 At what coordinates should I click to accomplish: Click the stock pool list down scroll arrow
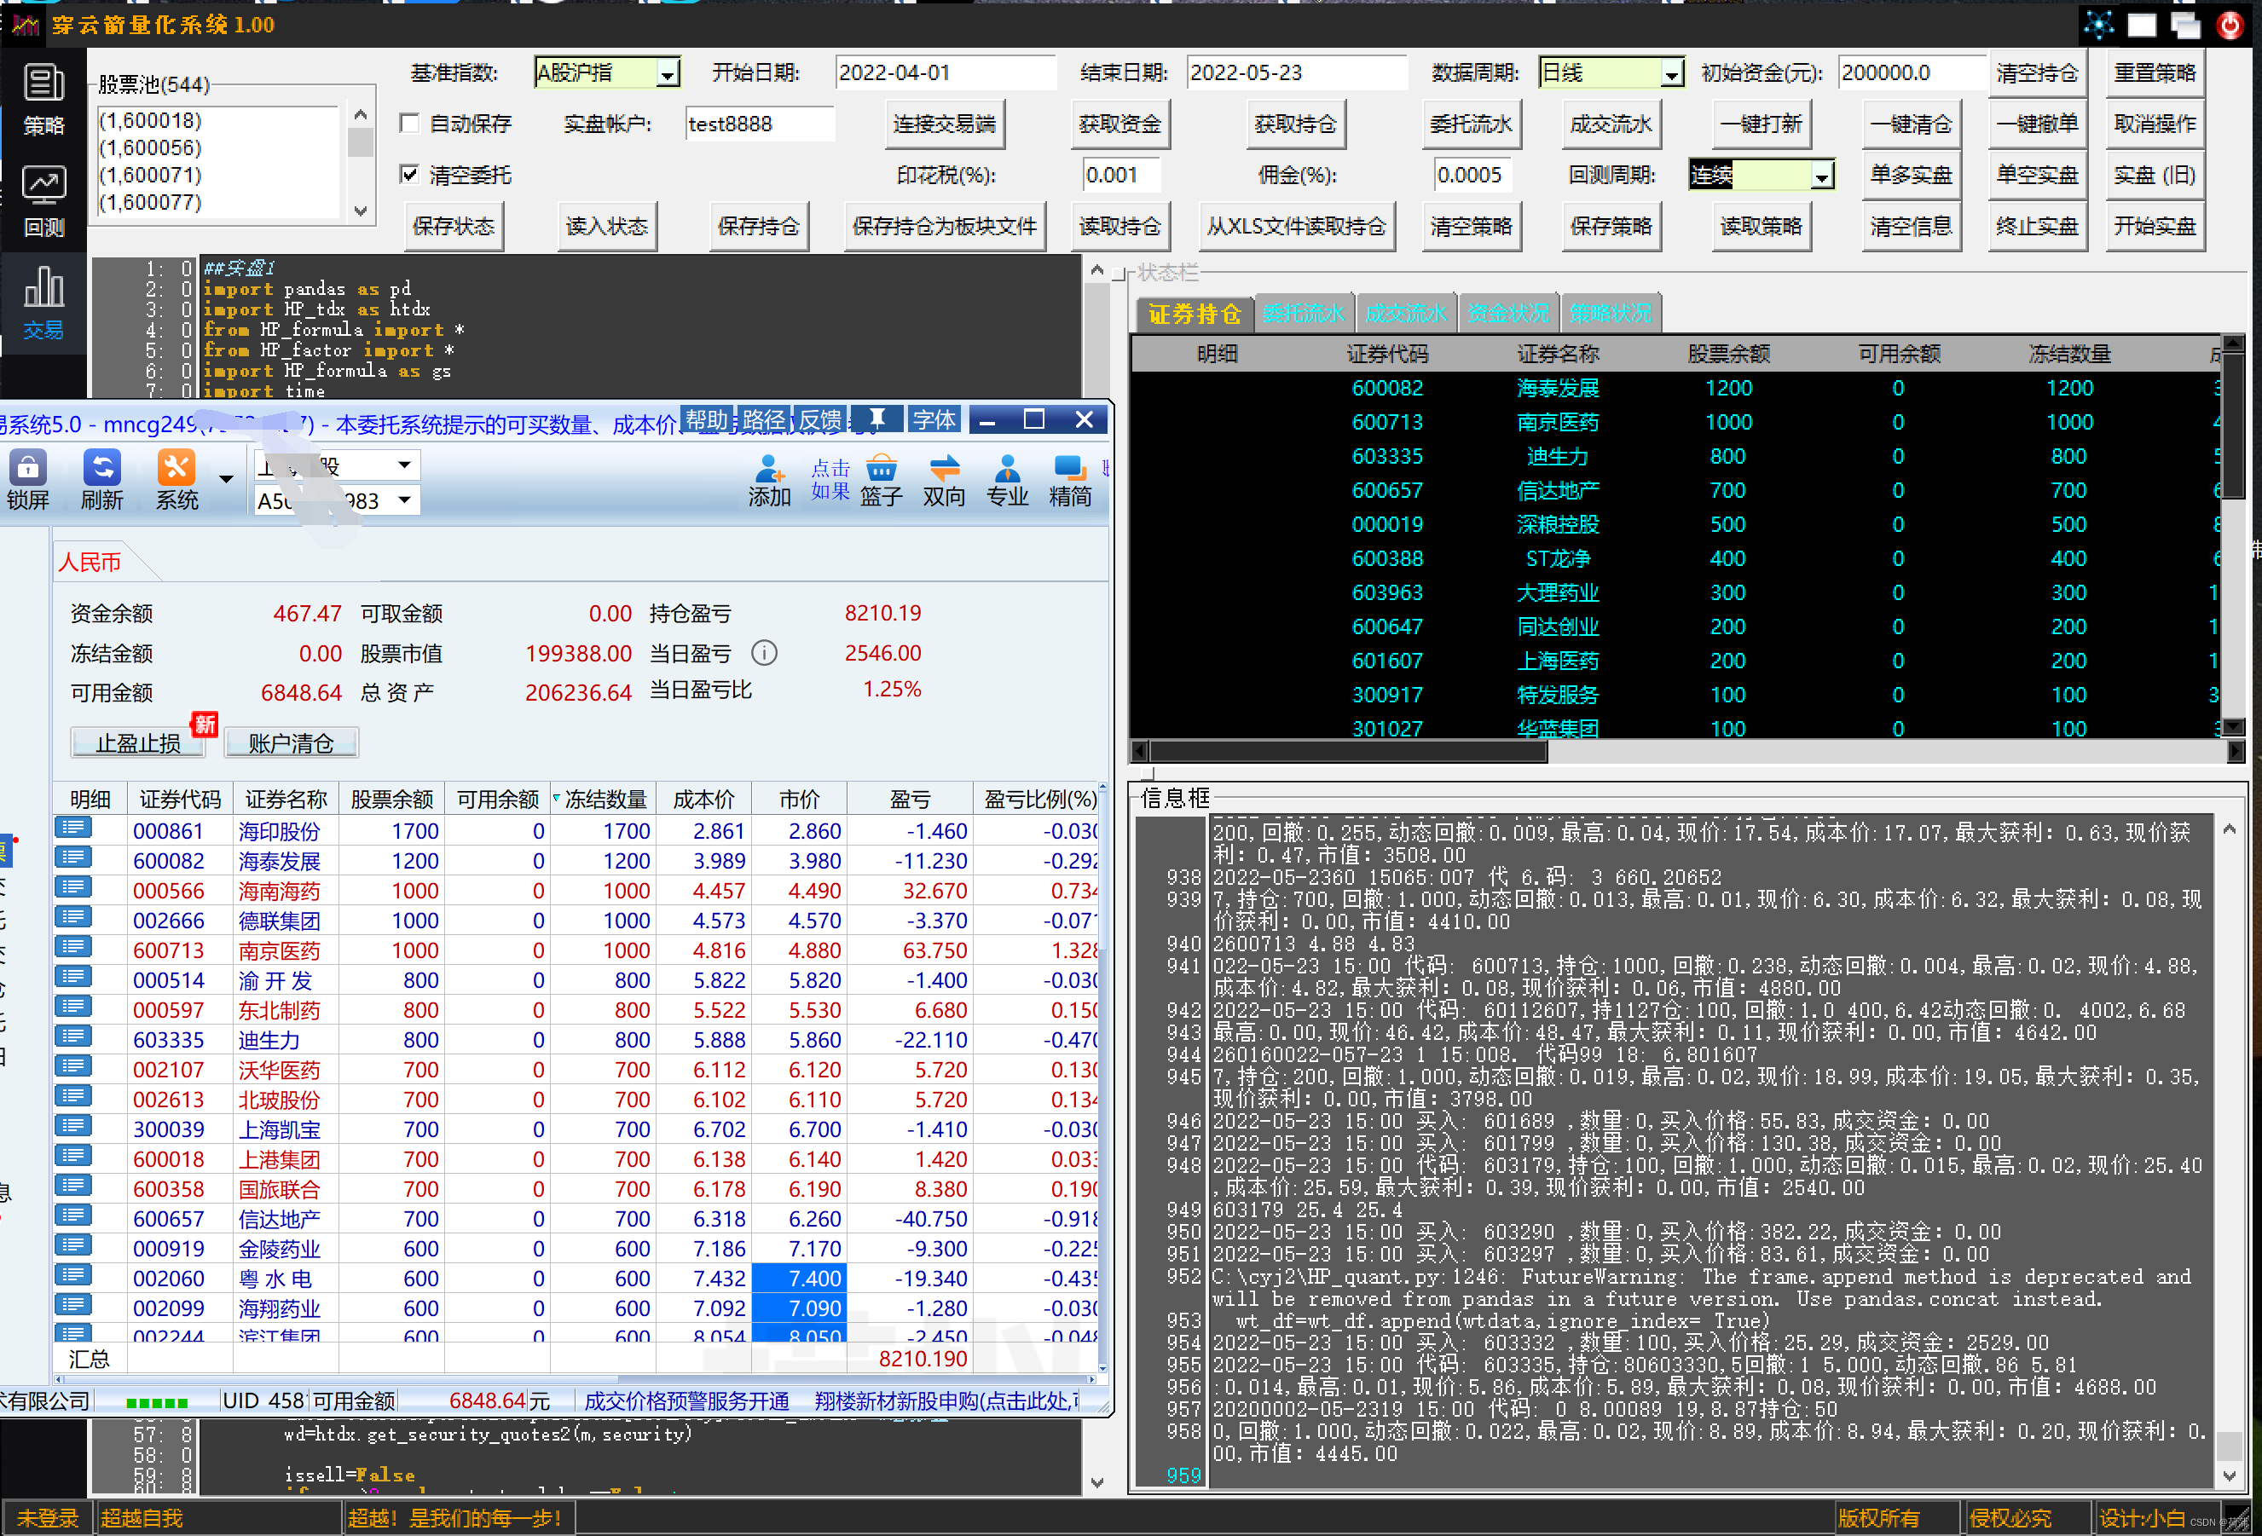tap(360, 211)
